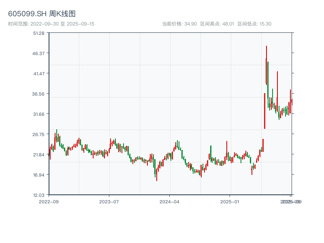Click the x-axis label 2024-04
Image resolution: width=324 pixels, height=243 pixels.
click(x=169, y=202)
